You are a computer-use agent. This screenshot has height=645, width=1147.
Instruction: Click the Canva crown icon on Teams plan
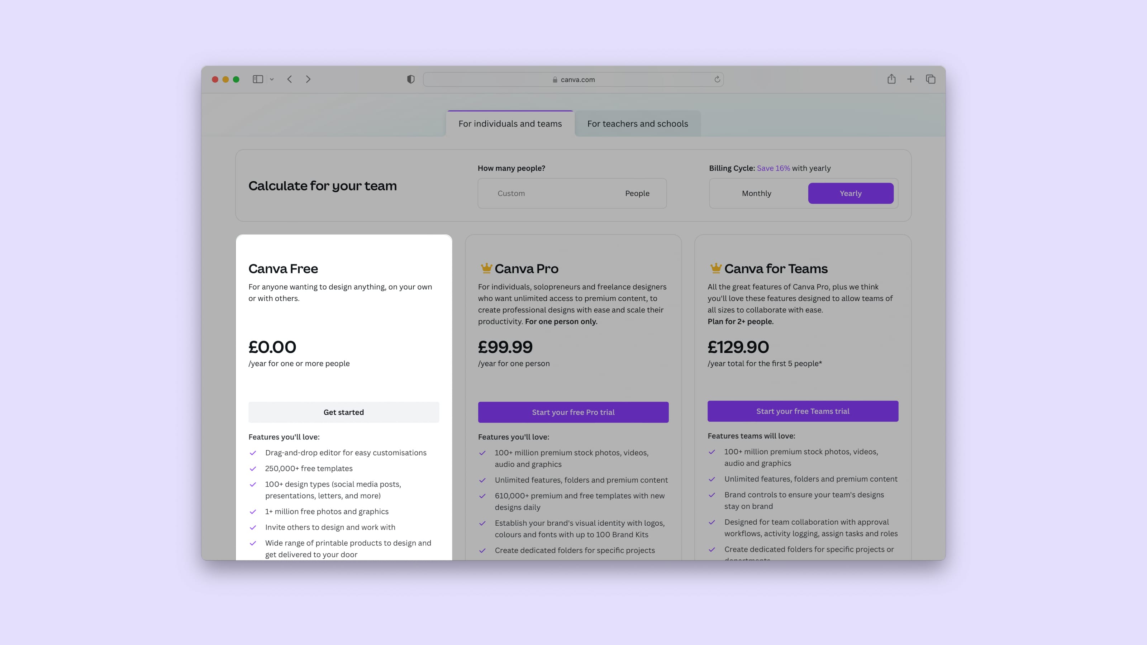(714, 268)
